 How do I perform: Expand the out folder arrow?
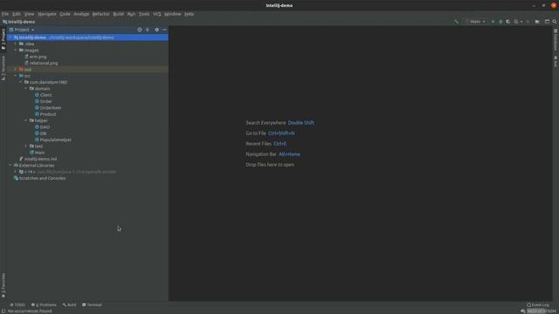(x=16, y=70)
